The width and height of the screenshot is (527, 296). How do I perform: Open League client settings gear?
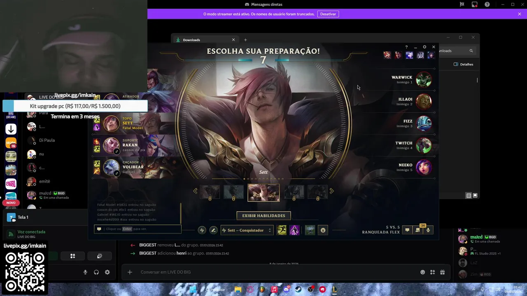click(x=424, y=47)
